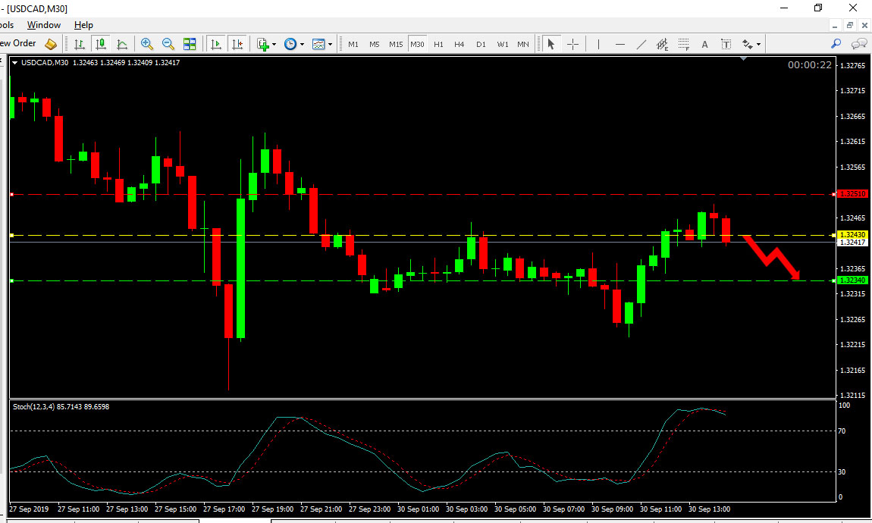Click the red 1.32510 price label
The width and height of the screenshot is (872, 523).
pos(852,194)
